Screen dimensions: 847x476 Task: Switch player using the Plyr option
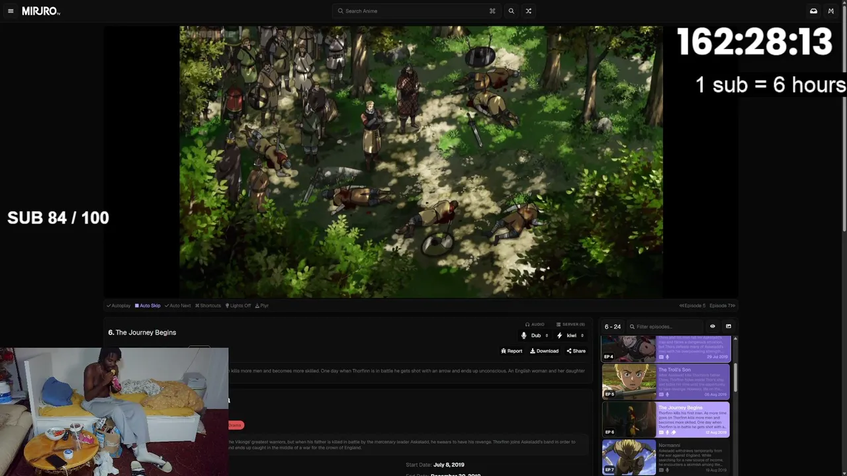(x=262, y=305)
